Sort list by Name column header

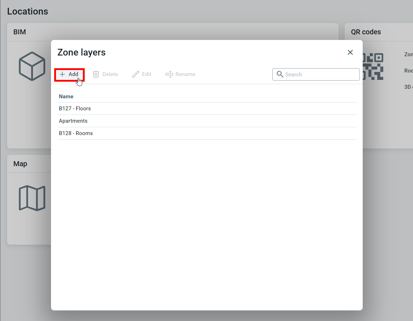[x=66, y=97]
